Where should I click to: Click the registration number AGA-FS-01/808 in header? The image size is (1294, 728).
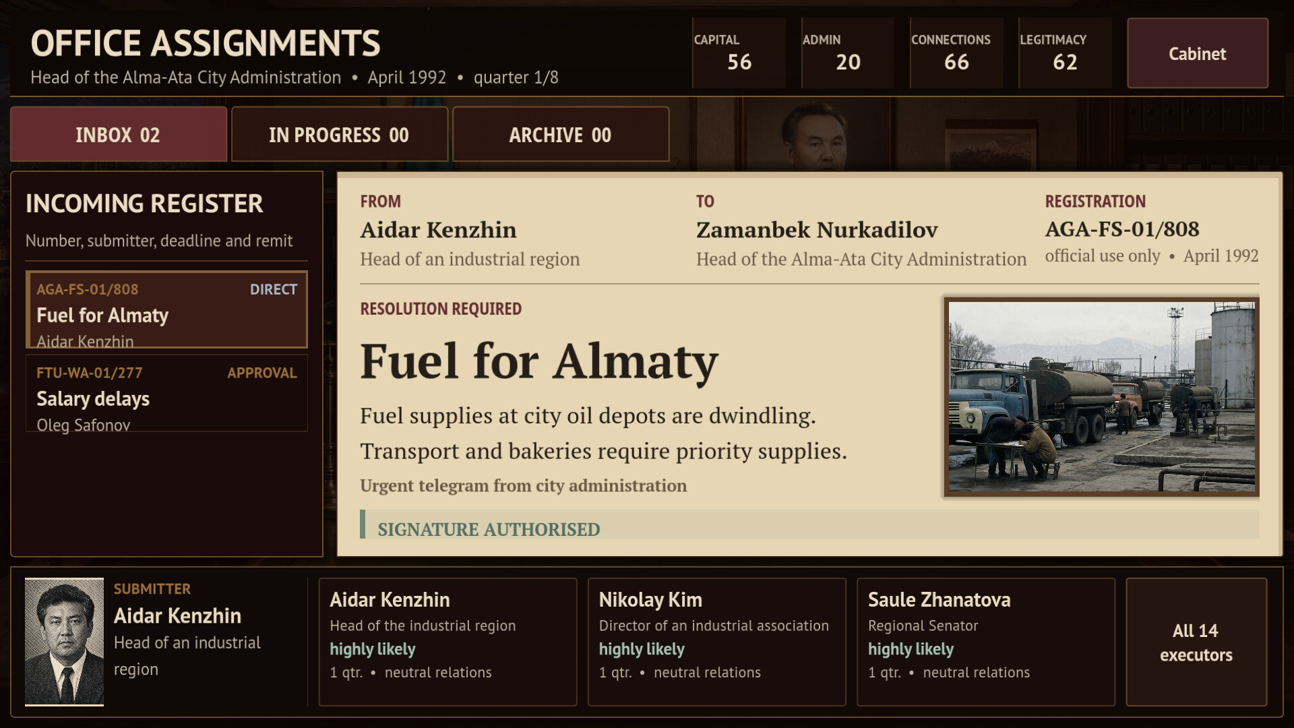coord(1122,229)
